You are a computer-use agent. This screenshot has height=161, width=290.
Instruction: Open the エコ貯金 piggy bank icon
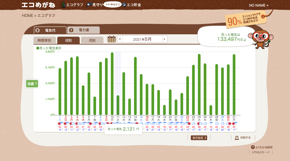[124, 5]
